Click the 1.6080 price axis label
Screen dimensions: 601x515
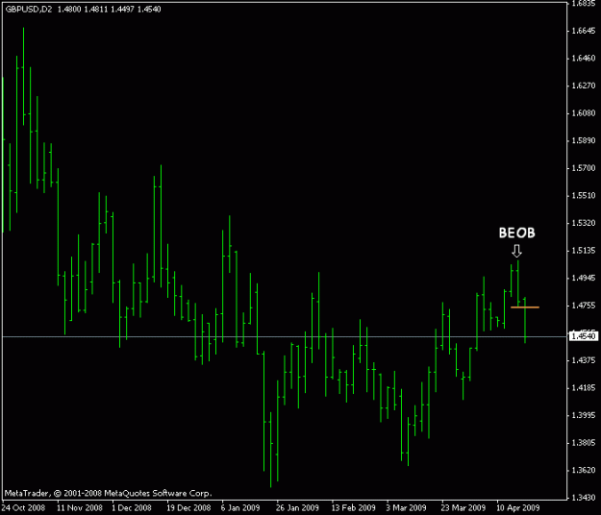(x=584, y=113)
